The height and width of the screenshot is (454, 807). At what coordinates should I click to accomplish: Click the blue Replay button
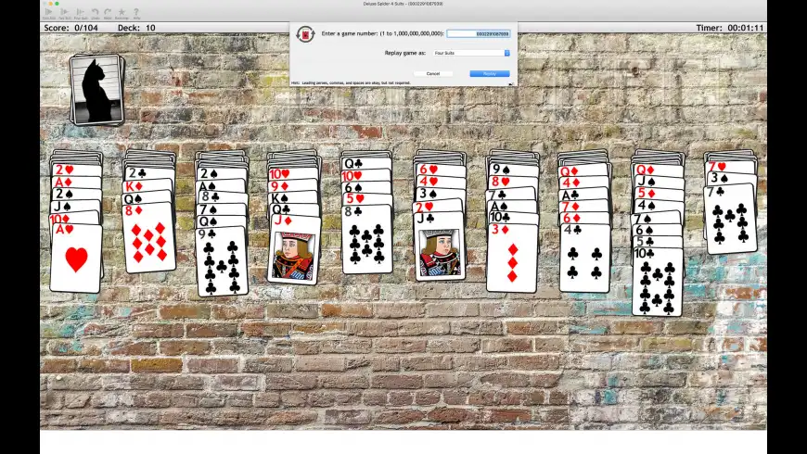[x=490, y=73]
